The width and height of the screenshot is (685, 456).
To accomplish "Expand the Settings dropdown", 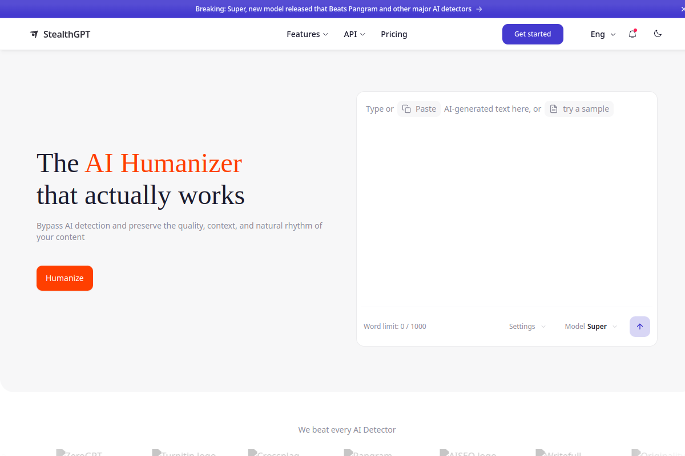I will [527, 327].
